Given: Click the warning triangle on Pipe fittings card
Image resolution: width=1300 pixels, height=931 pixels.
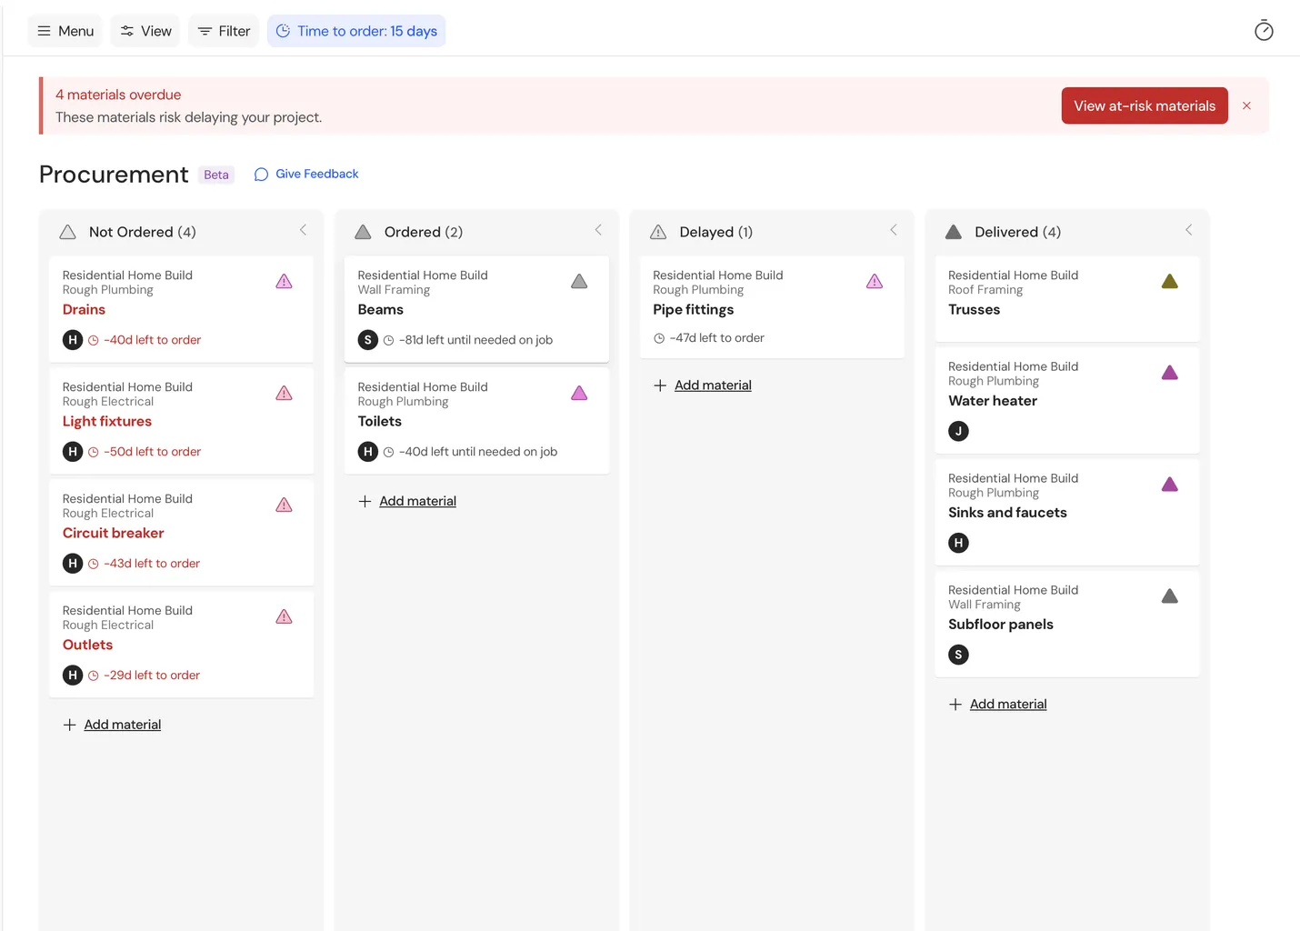Looking at the screenshot, I should pyautogui.click(x=875, y=282).
